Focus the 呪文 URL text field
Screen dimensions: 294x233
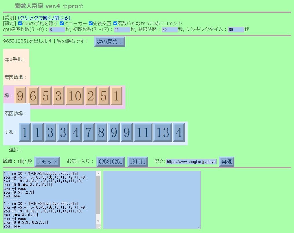pos(192,162)
